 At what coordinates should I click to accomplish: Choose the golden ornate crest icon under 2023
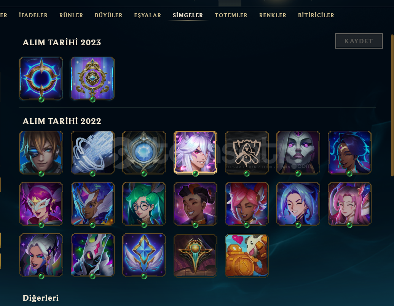[93, 79]
